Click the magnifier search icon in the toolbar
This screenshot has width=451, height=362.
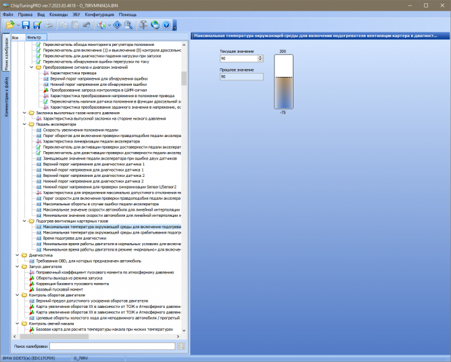pos(128,25)
